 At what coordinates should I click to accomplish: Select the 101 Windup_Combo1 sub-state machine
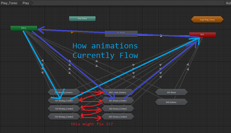click(64, 101)
